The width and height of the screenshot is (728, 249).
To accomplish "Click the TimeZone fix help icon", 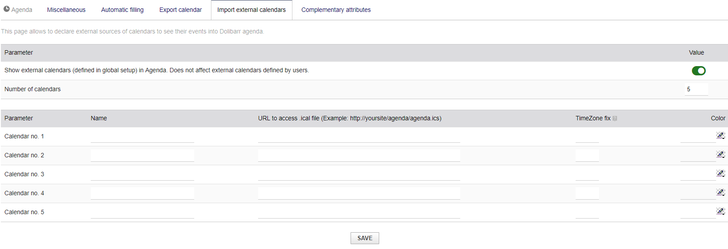I will coord(615,119).
